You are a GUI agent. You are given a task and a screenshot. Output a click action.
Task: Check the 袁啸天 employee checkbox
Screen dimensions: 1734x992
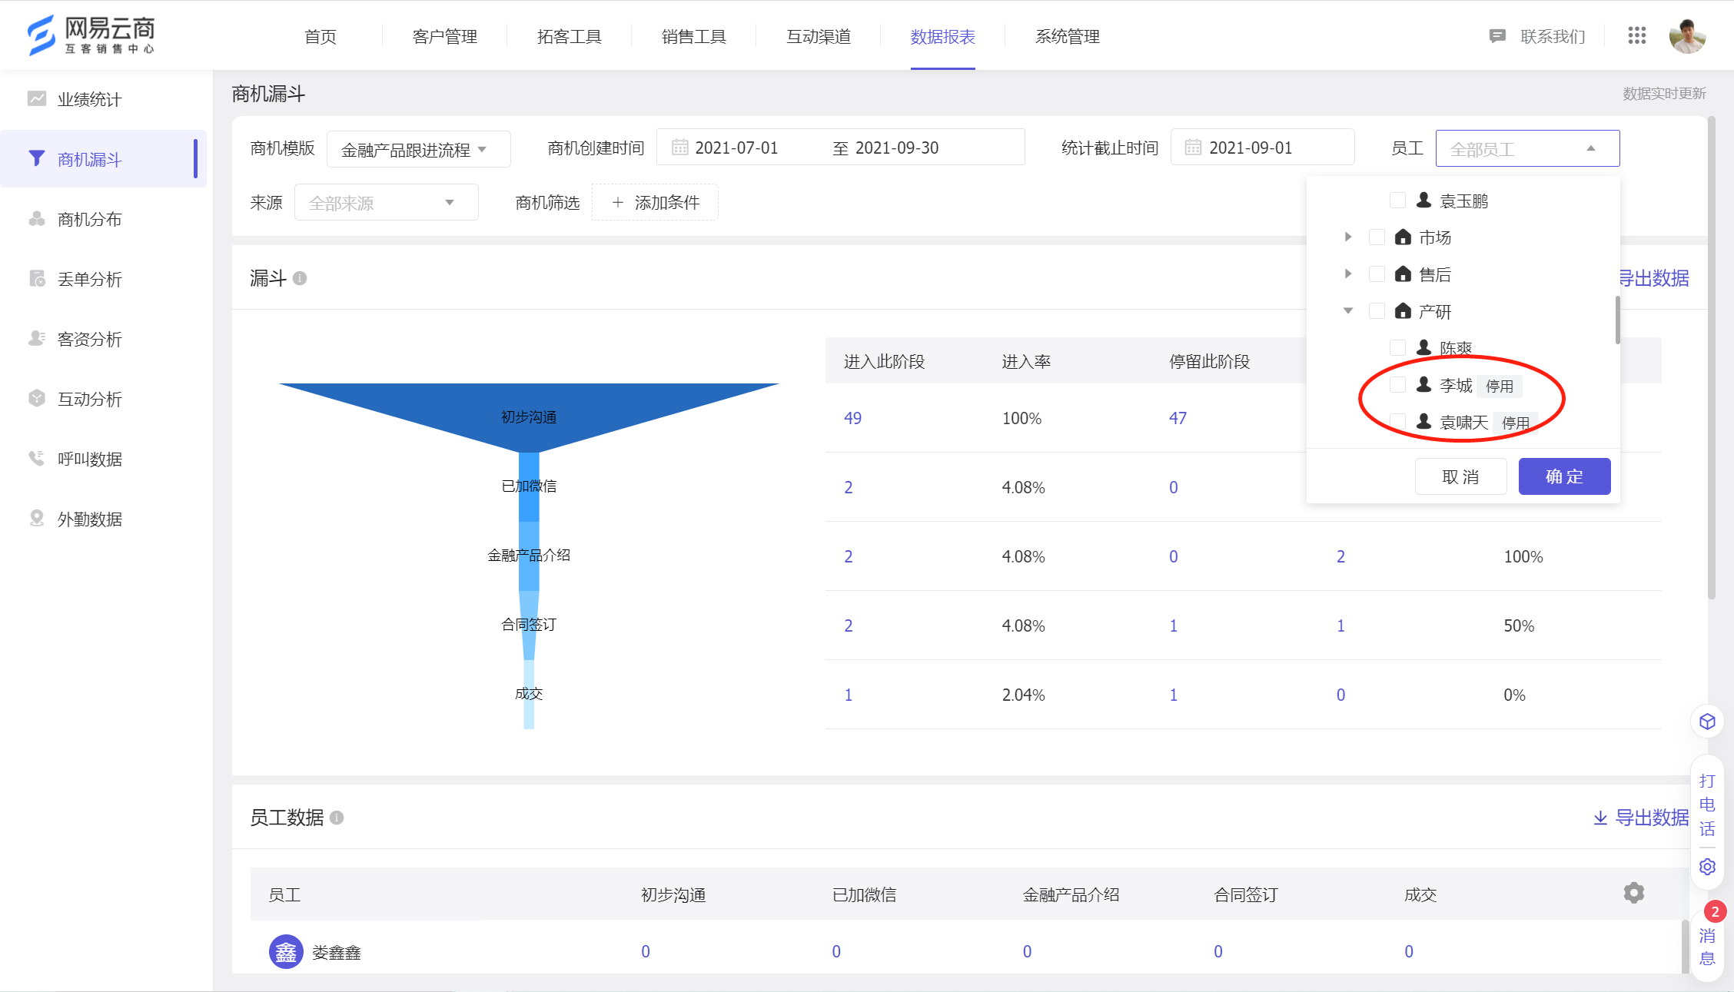pyautogui.click(x=1397, y=421)
